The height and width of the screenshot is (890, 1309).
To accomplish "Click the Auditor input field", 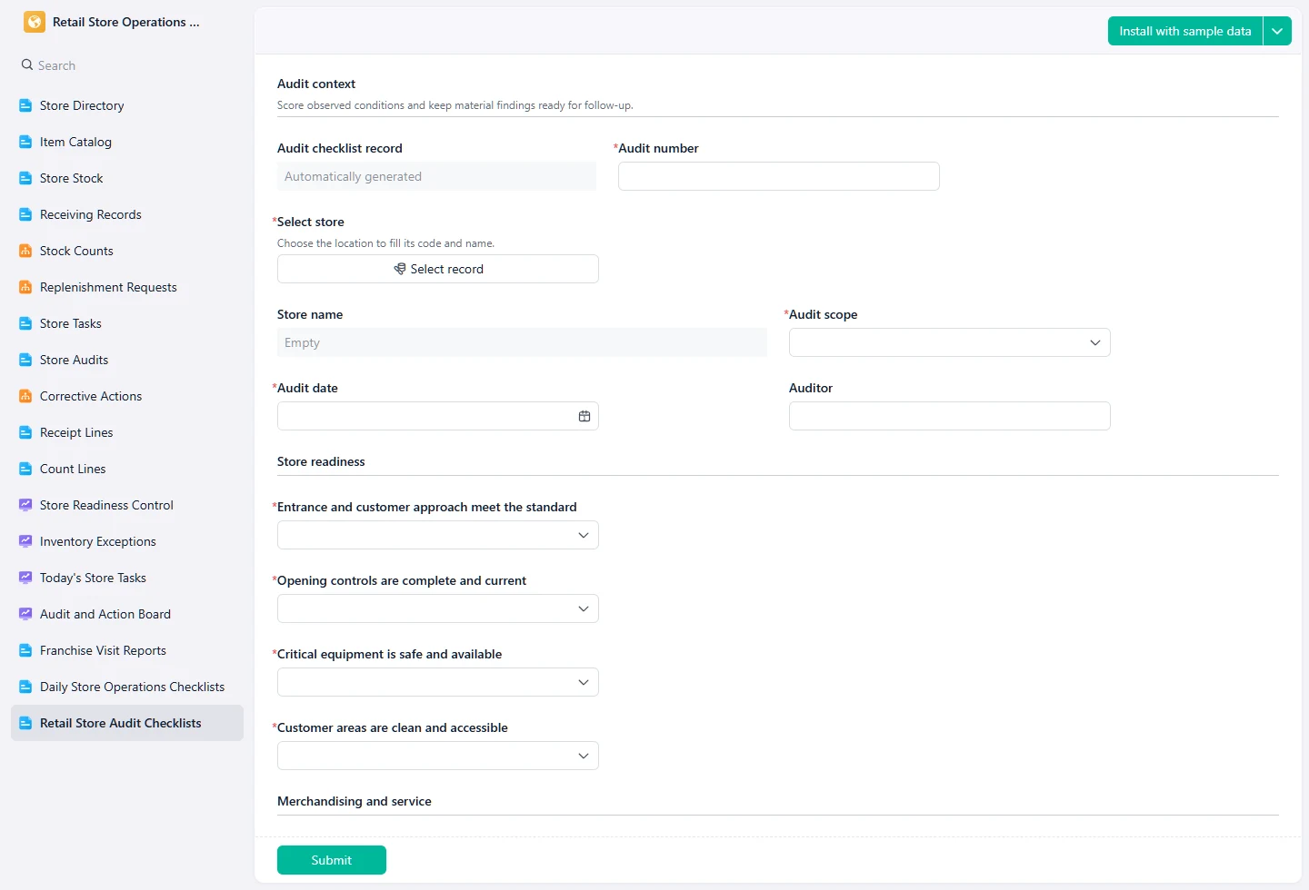I will click(x=949, y=416).
